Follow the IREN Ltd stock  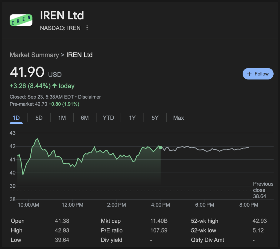click(x=258, y=74)
